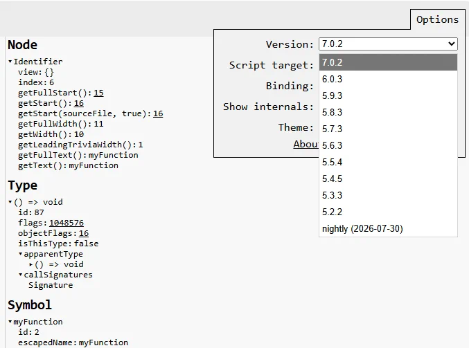Collapse the Identifier node
This screenshot has width=469, height=348.
point(10,62)
